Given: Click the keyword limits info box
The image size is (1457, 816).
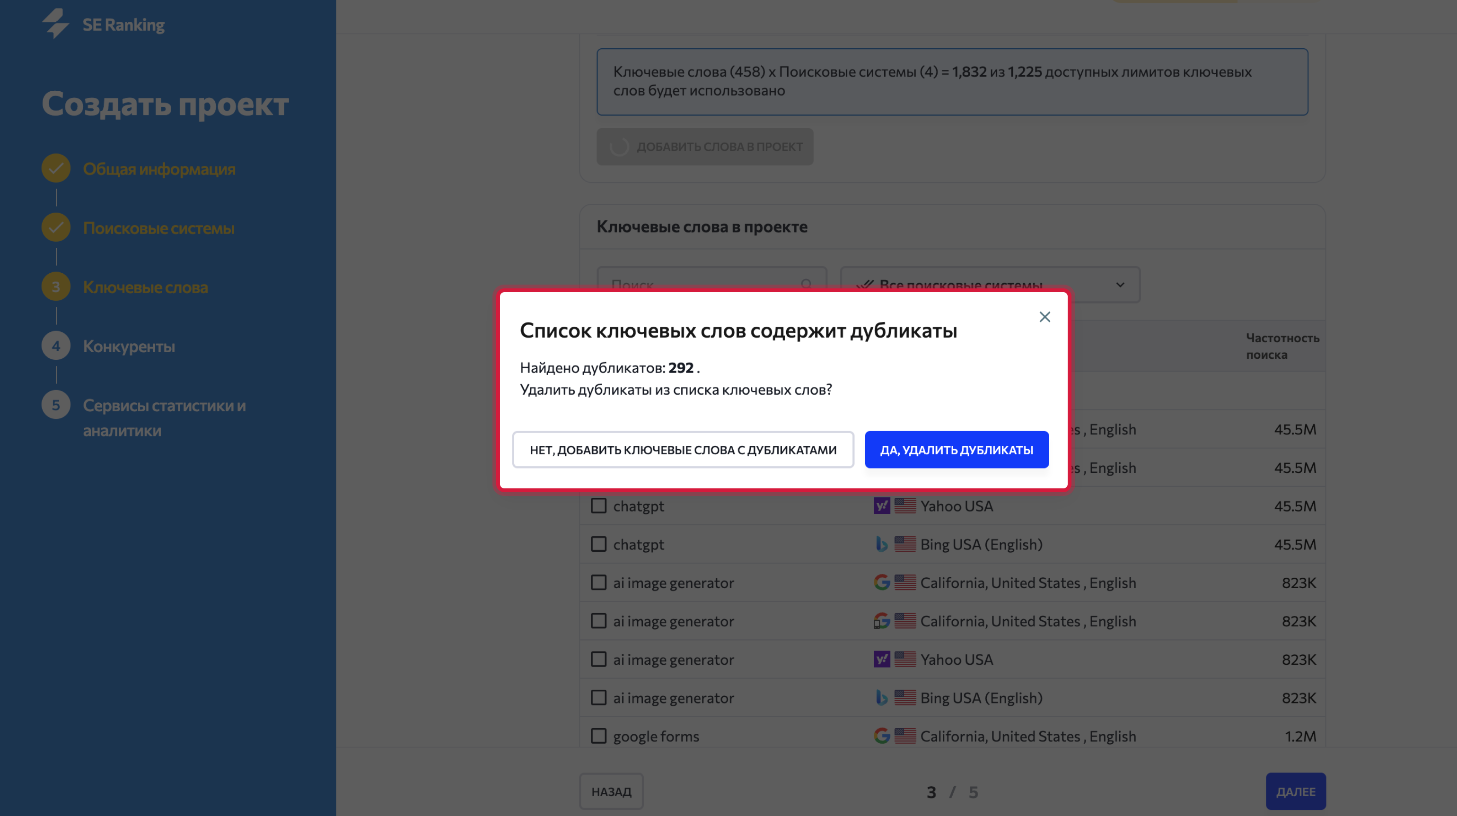Looking at the screenshot, I should [x=952, y=82].
